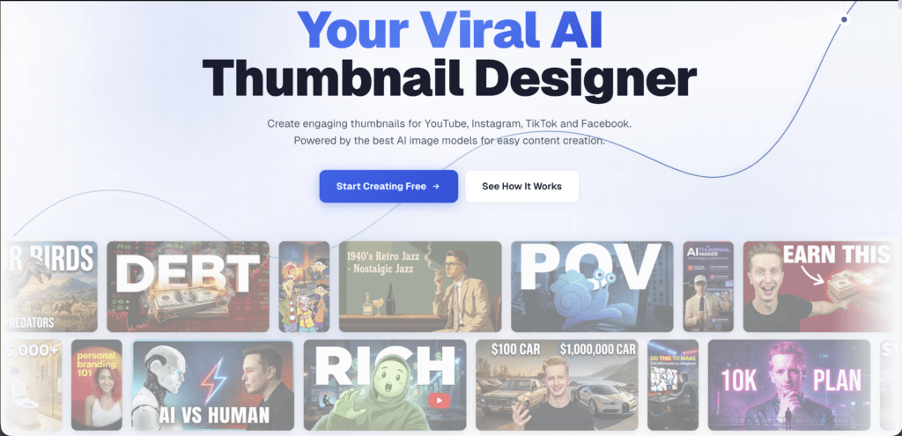Image resolution: width=902 pixels, height=436 pixels.
Task: Select the $100 CAR vs $1,000,000 CAR thumbnail
Action: tap(557, 385)
